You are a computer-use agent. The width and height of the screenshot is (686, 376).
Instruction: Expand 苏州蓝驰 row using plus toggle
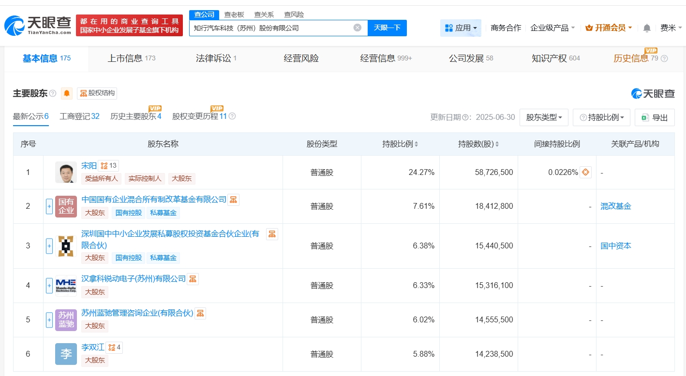point(49,320)
